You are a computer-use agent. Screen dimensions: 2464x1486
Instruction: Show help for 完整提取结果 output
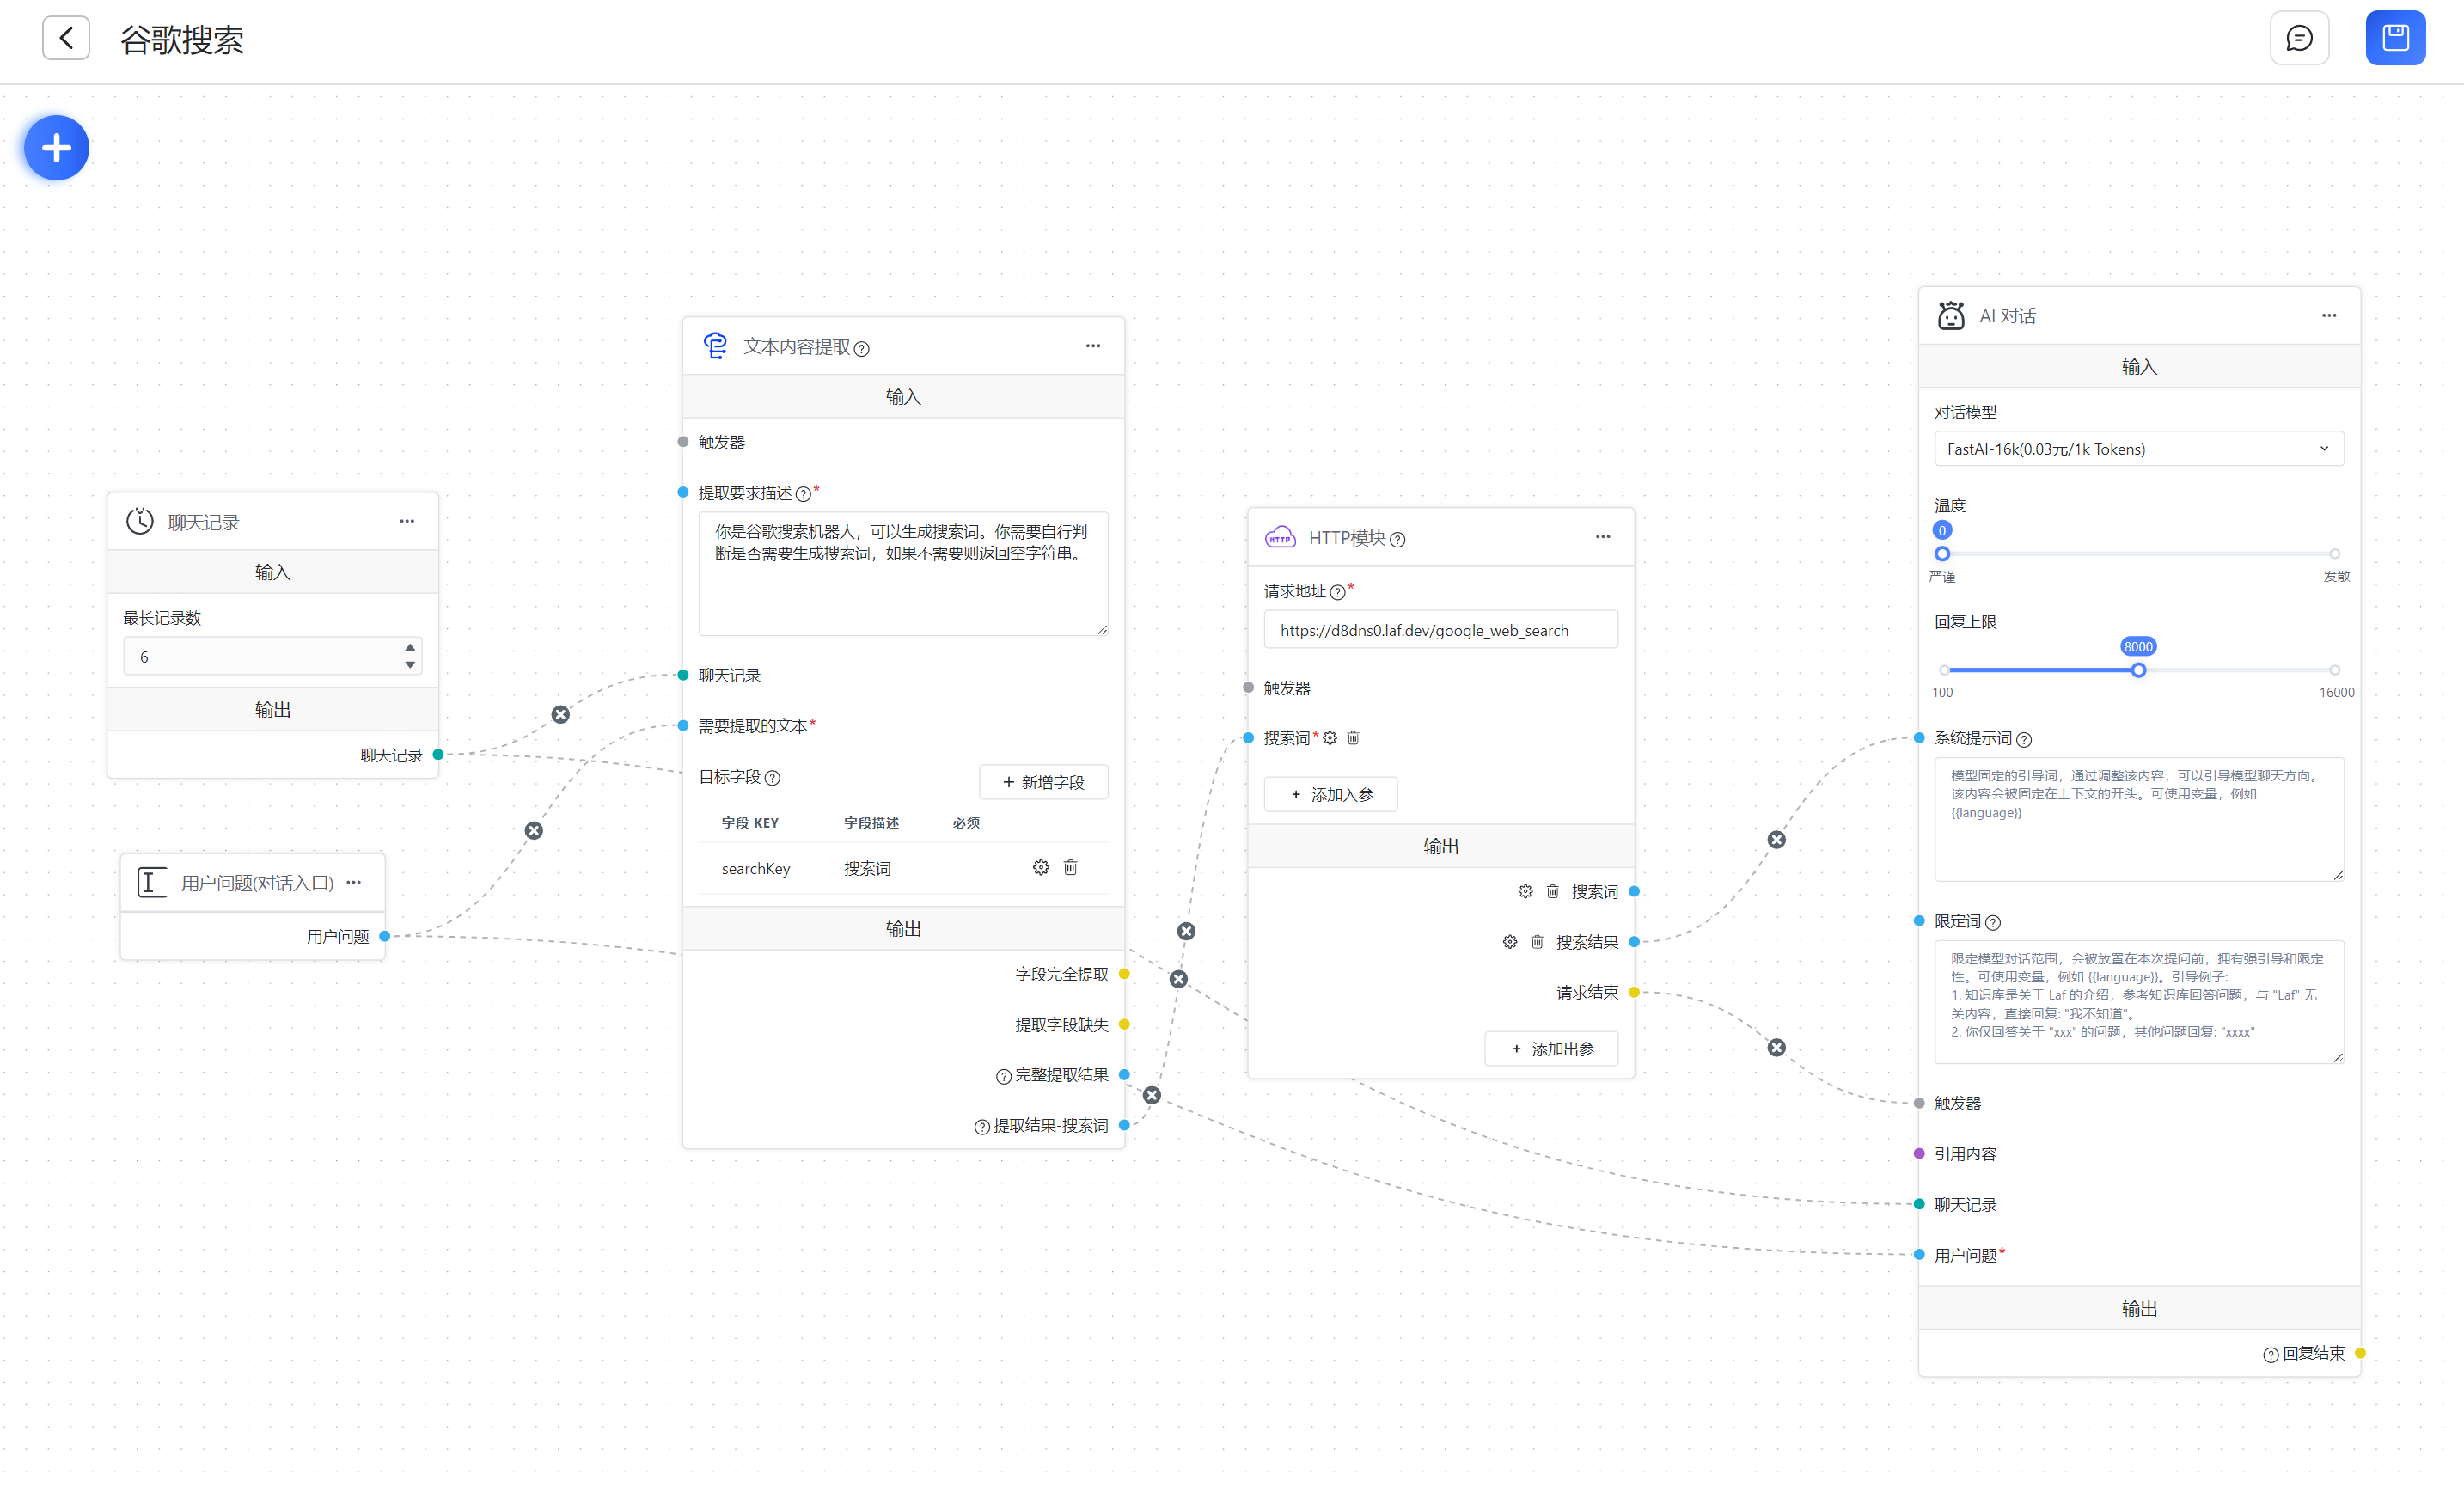(x=1003, y=1077)
